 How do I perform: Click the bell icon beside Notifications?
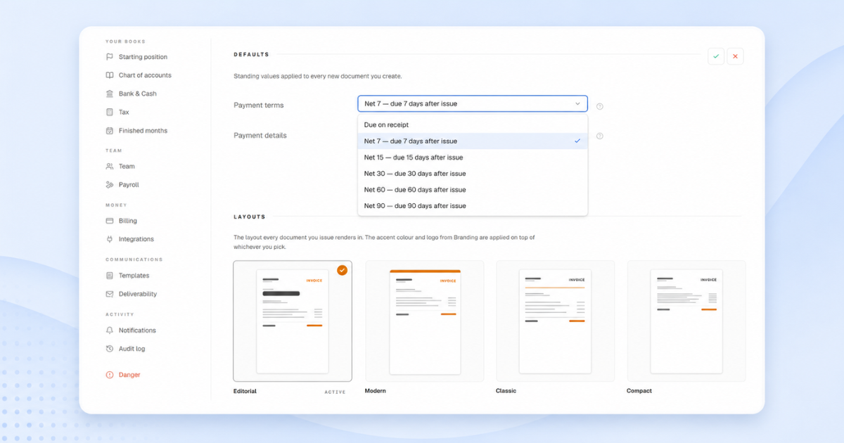109,330
